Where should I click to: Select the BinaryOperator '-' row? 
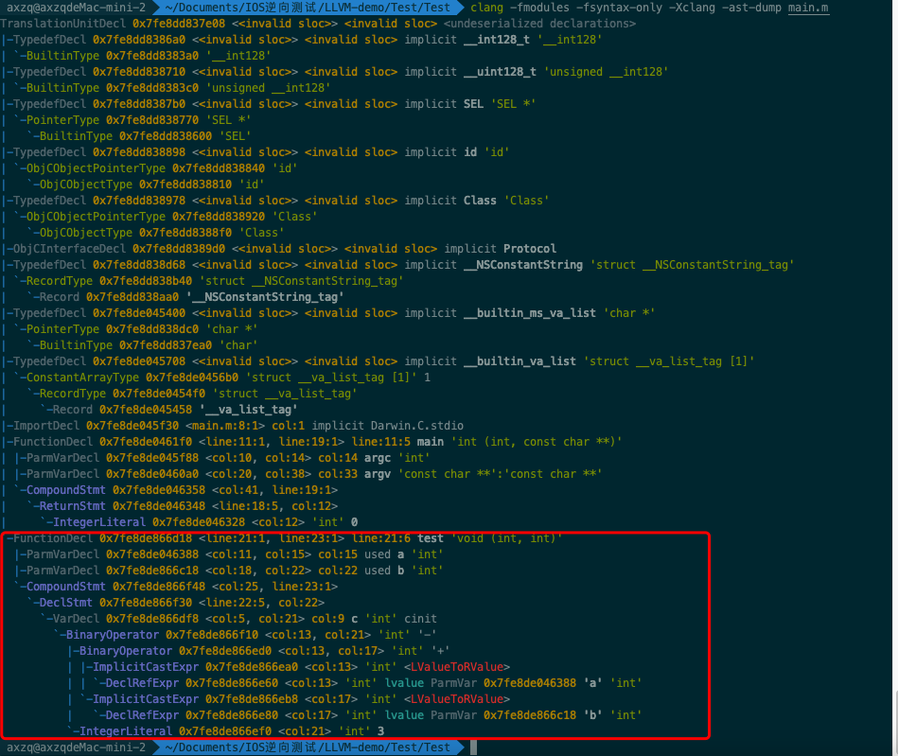[x=245, y=635]
